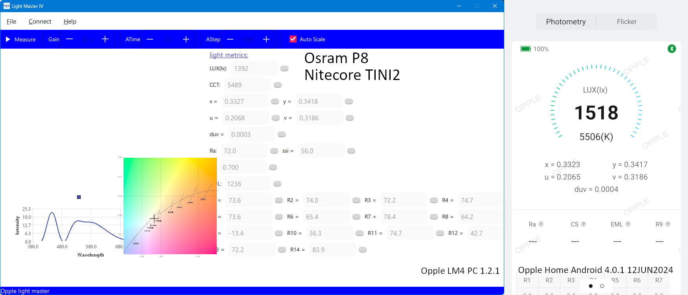Click the R6 column header in Opple Home
The image size is (688, 295).
(x=637, y=280)
